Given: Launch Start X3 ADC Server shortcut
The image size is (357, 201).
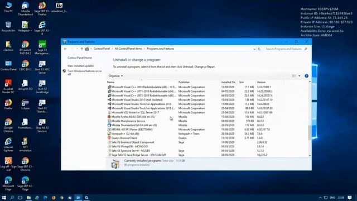Looking at the screenshot, I should 42,67.
